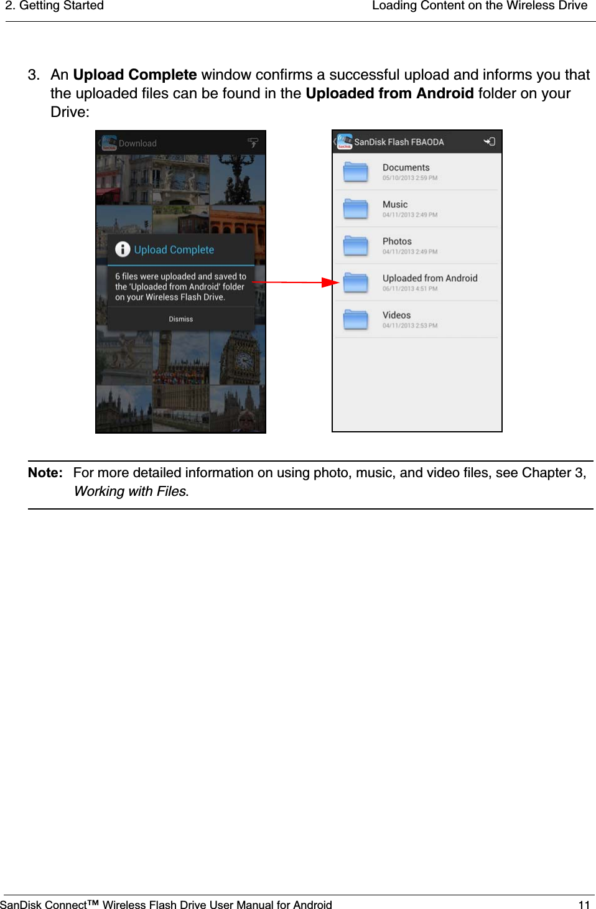Tap the back chevron on Download screen
This screenshot has height=909, width=596.
pos(99,142)
